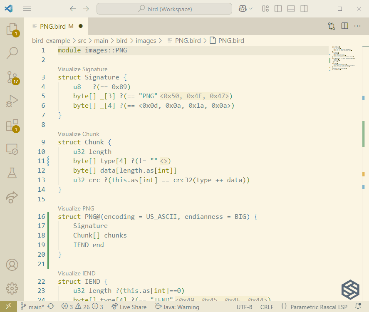
Task: Open the hamburger application menu
Action: click(27, 9)
